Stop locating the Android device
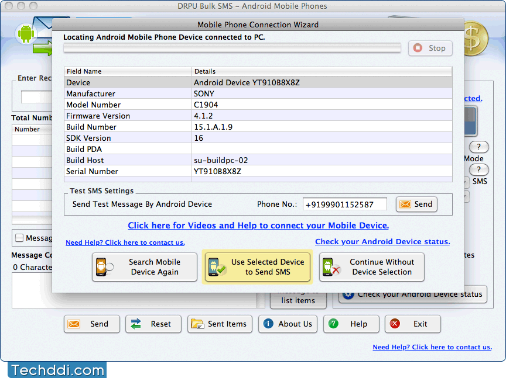506x378 pixels. pos(430,48)
